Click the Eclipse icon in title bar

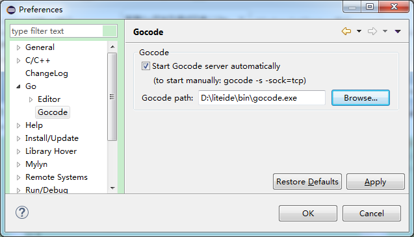coord(11,10)
